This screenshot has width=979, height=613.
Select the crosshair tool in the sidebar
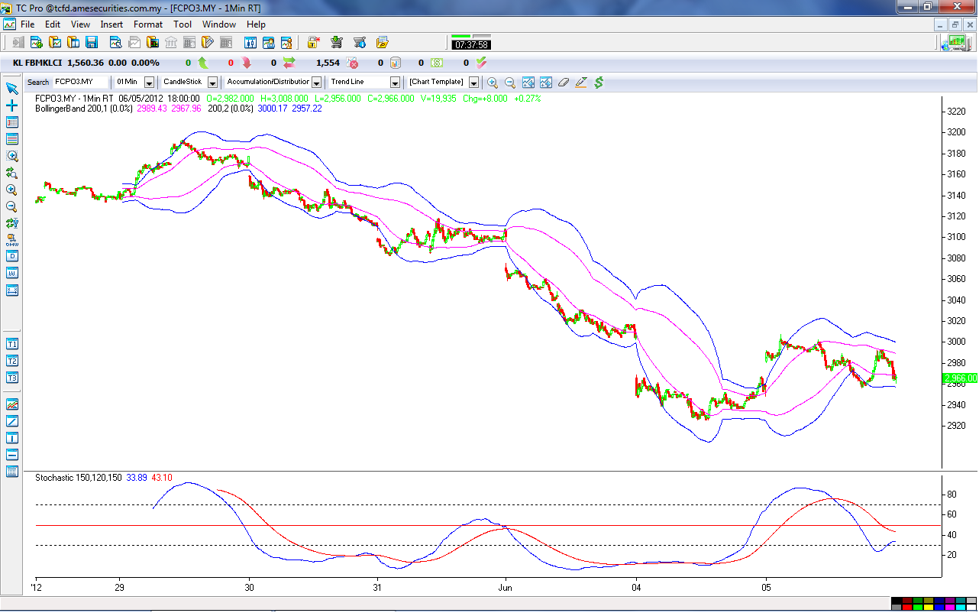[x=11, y=105]
